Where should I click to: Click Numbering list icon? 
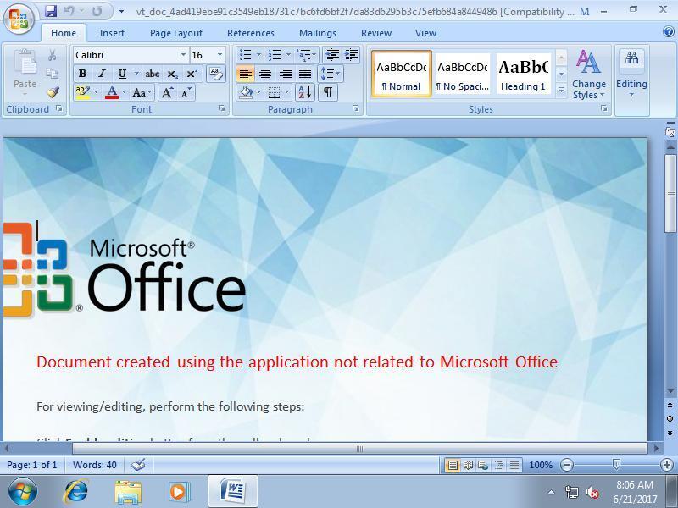(x=275, y=55)
